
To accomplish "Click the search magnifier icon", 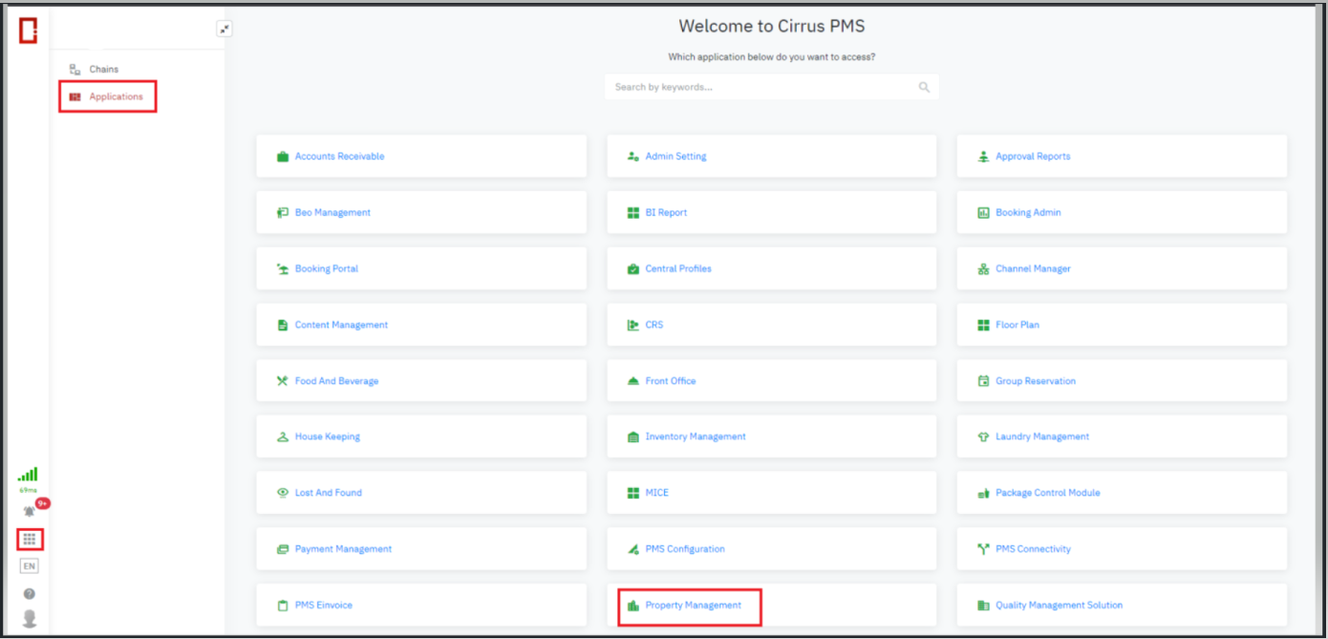I will [x=924, y=87].
